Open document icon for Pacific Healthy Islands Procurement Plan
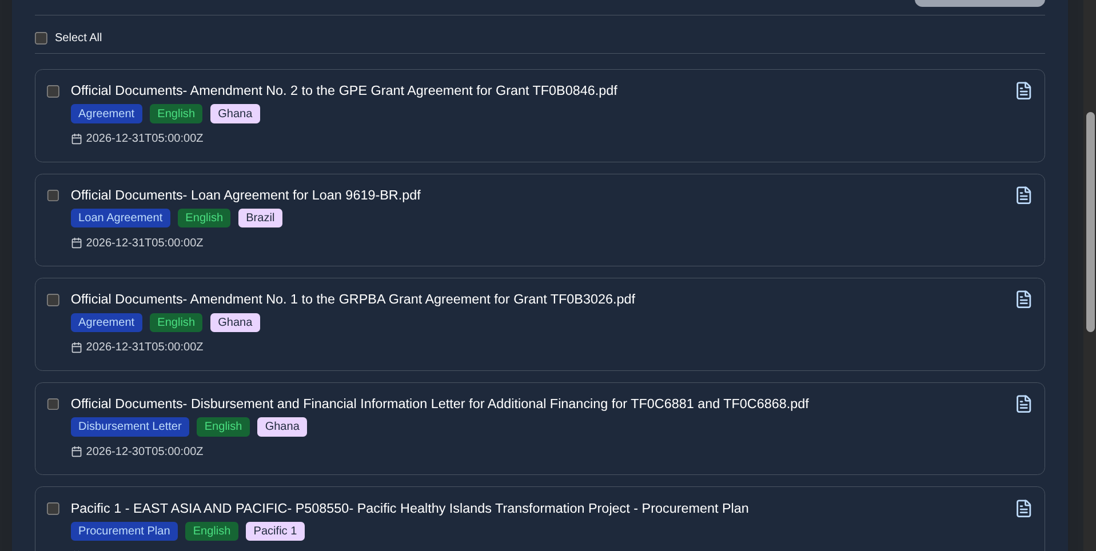The height and width of the screenshot is (551, 1096). [1023, 509]
